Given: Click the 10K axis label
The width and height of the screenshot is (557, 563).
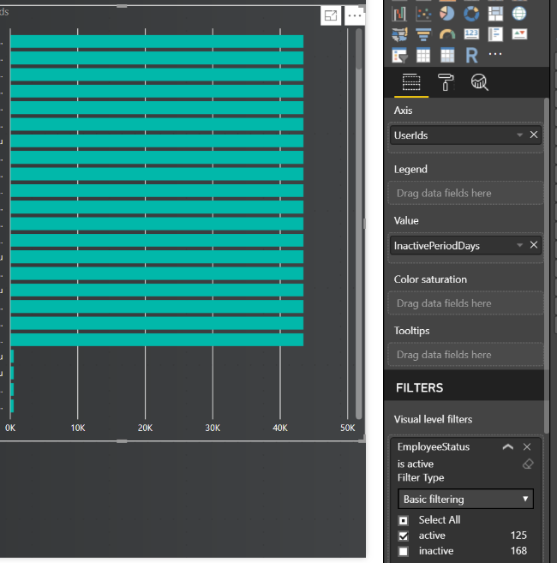Looking at the screenshot, I should [78, 428].
